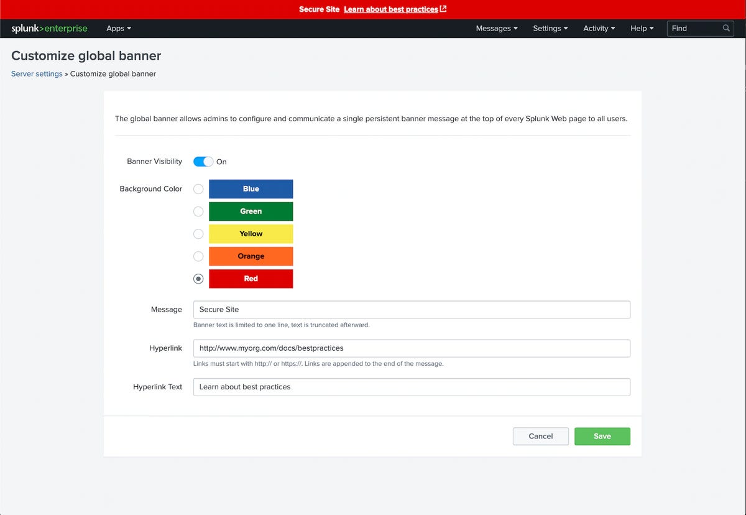Expand the Messages dropdown
This screenshot has height=515, width=746.
pos(497,29)
